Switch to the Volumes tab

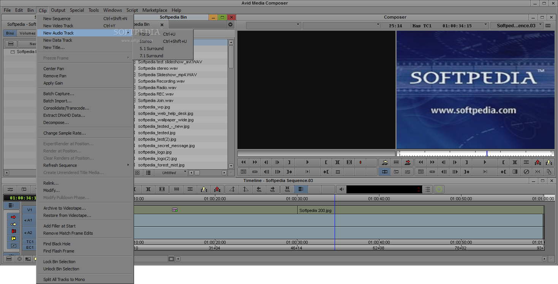pyautogui.click(x=27, y=33)
